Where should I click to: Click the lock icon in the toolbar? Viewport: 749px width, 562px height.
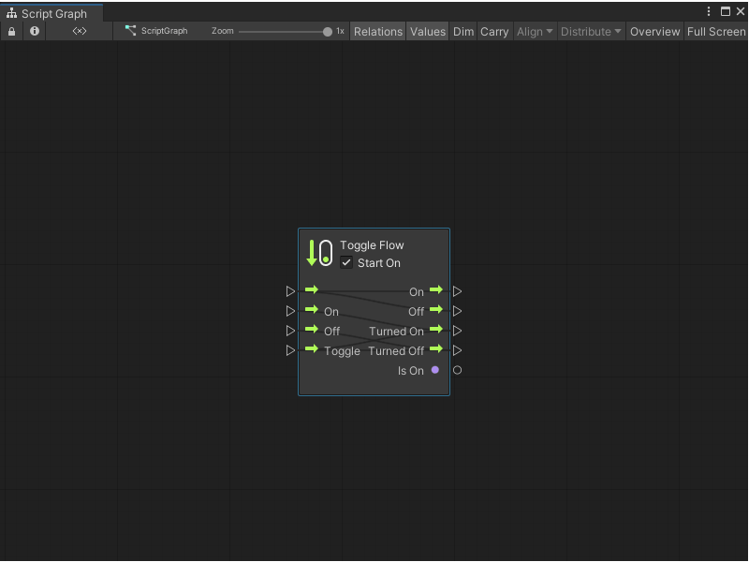click(11, 31)
